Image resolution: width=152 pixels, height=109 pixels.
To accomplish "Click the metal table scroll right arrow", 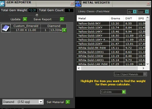I will click(x=143, y=68).
